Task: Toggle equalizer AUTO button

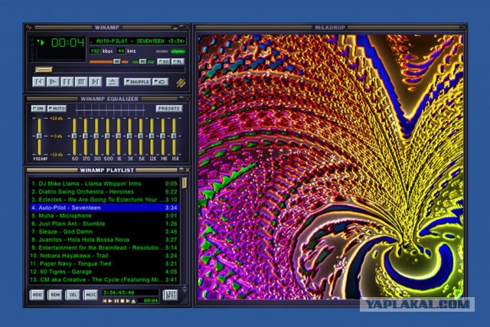Action: click(x=57, y=109)
